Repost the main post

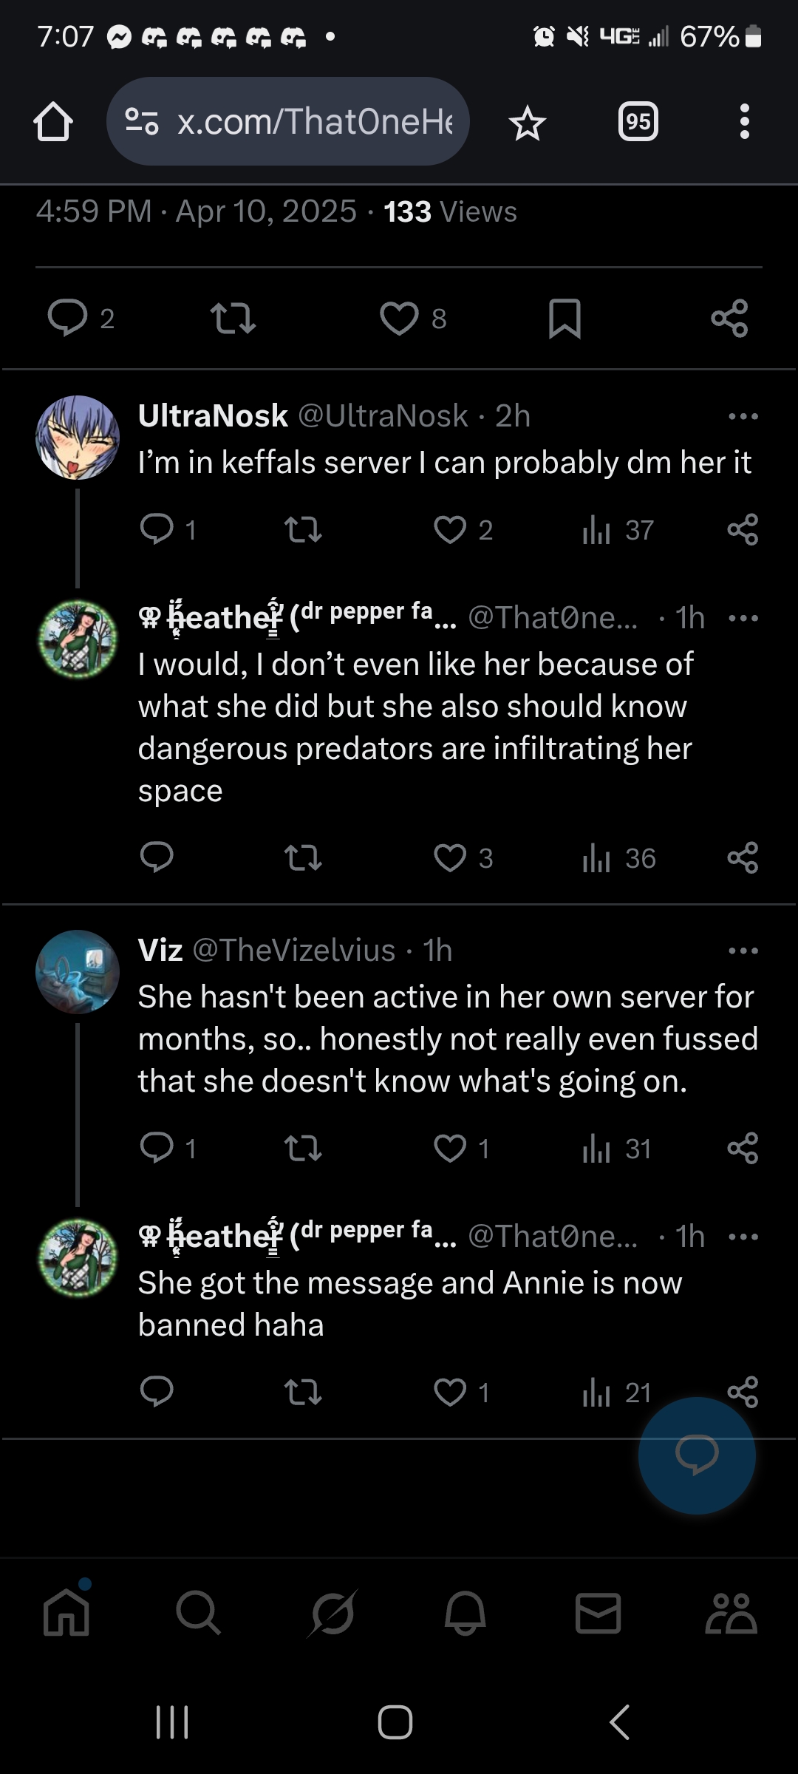[233, 319]
